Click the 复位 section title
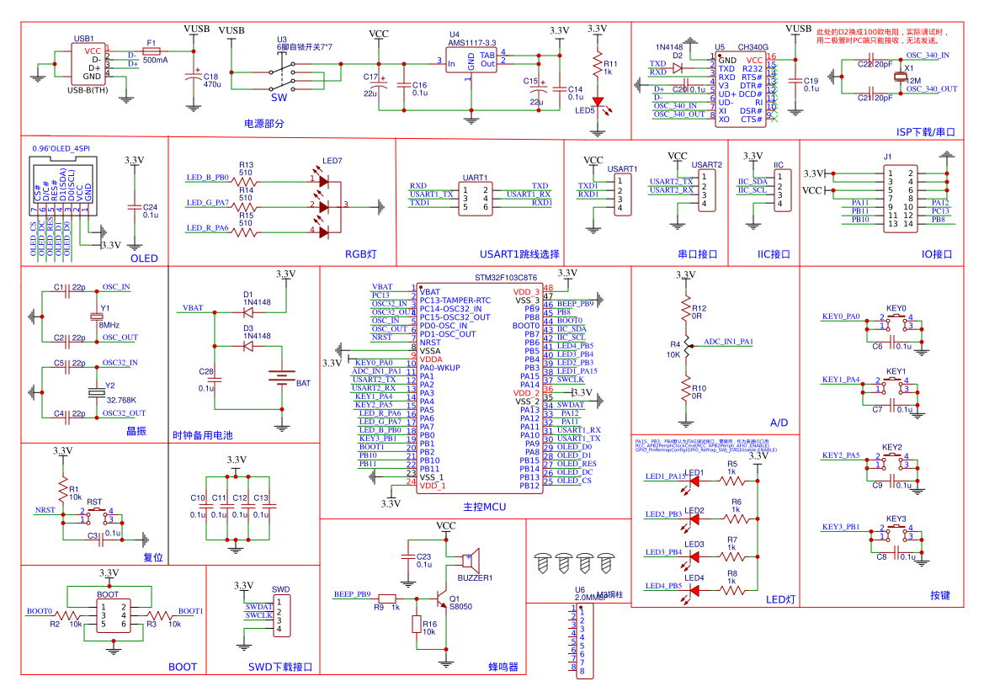This screenshot has width=984, height=697. (x=153, y=557)
